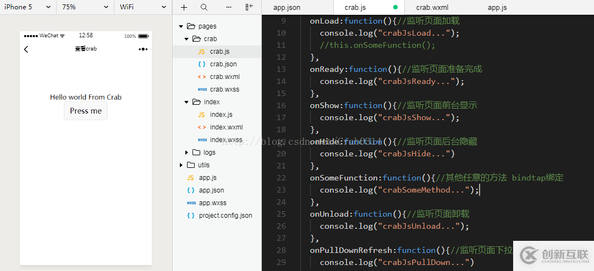The width and height of the screenshot is (594, 271).
Task: Switch to the crab.wxml editor tab
Action: (x=431, y=8)
